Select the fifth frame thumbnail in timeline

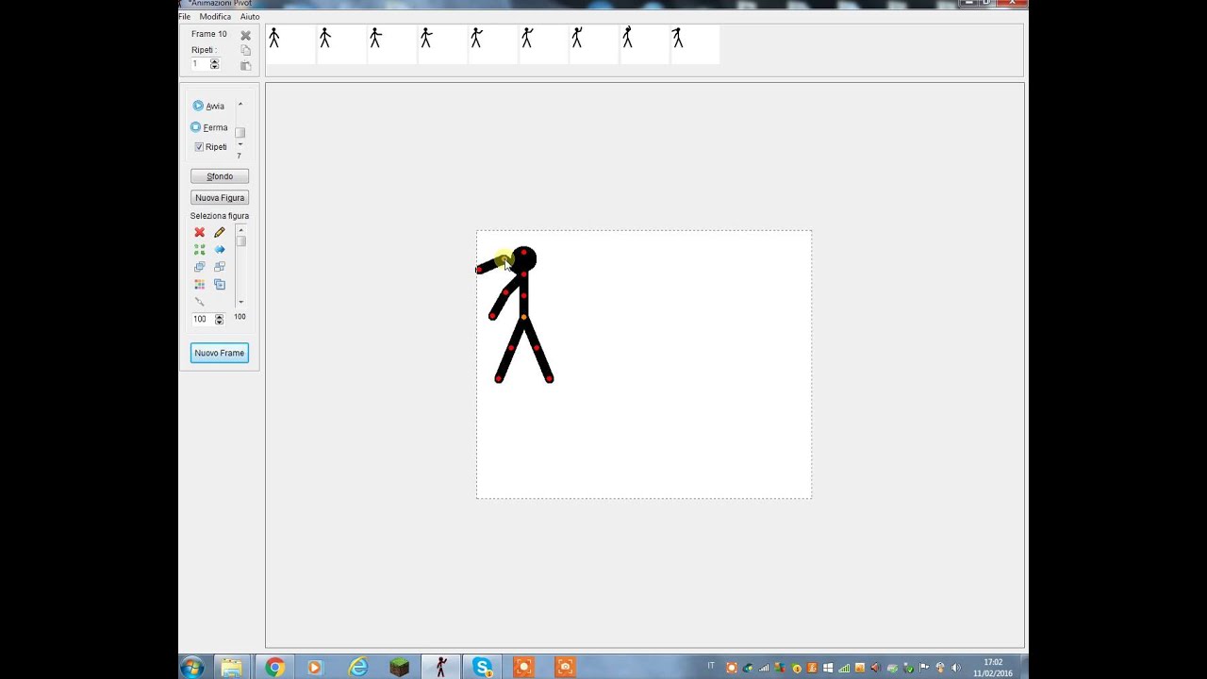pos(493,44)
